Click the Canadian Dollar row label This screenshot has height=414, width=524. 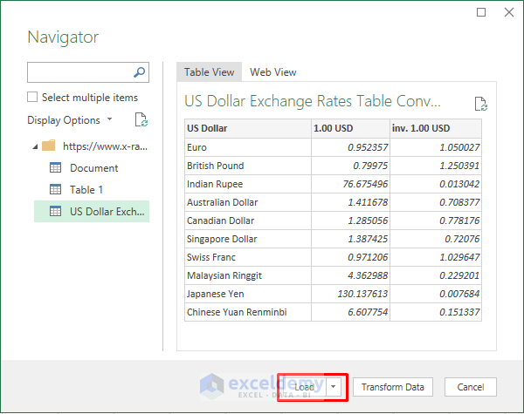click(x=221, y=221)
